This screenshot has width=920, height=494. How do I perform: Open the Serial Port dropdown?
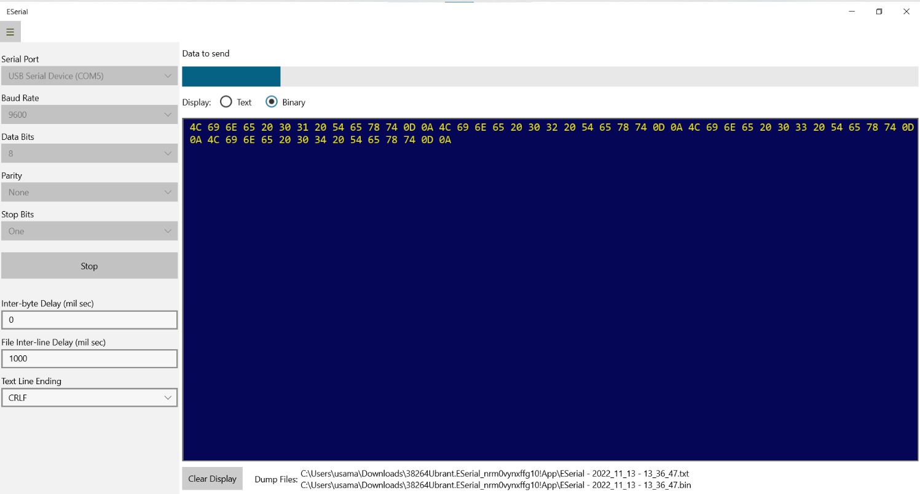pyautogui.click(x=89, y=75)
